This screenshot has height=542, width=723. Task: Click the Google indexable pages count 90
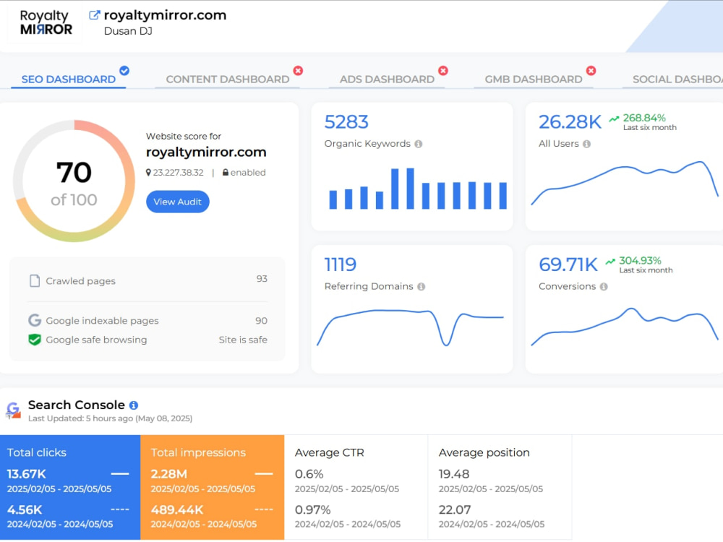pos(262,321)
